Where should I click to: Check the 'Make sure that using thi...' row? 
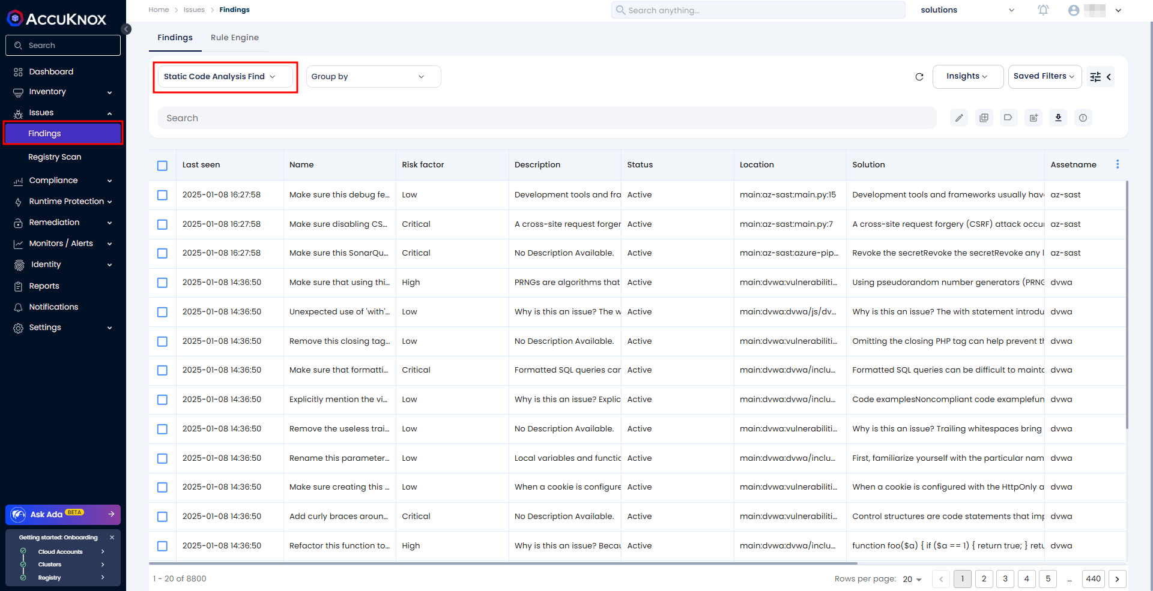coord(162,283)
